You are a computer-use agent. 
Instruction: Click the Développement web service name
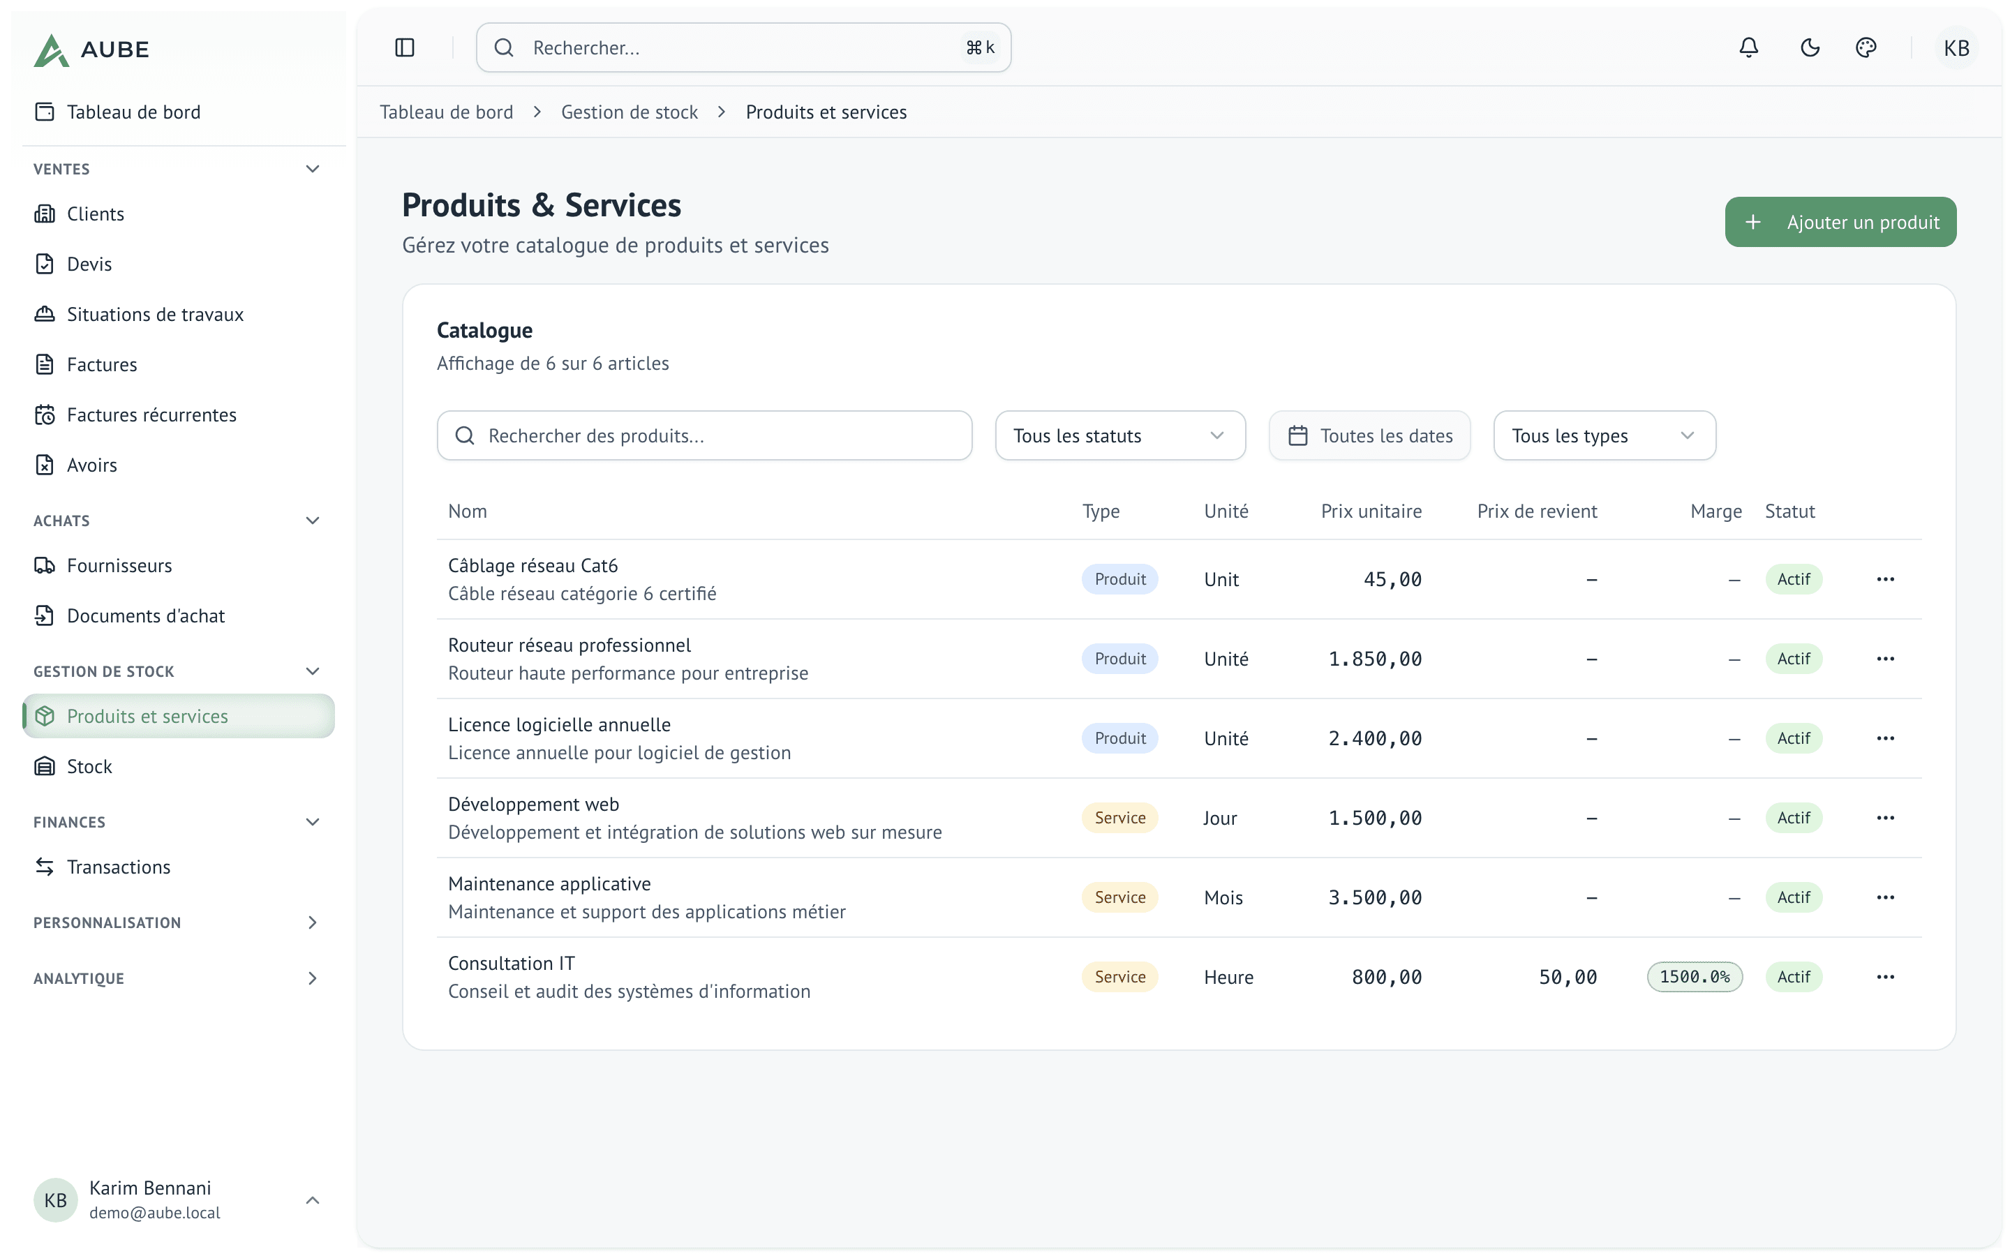[x=533, y=804]
